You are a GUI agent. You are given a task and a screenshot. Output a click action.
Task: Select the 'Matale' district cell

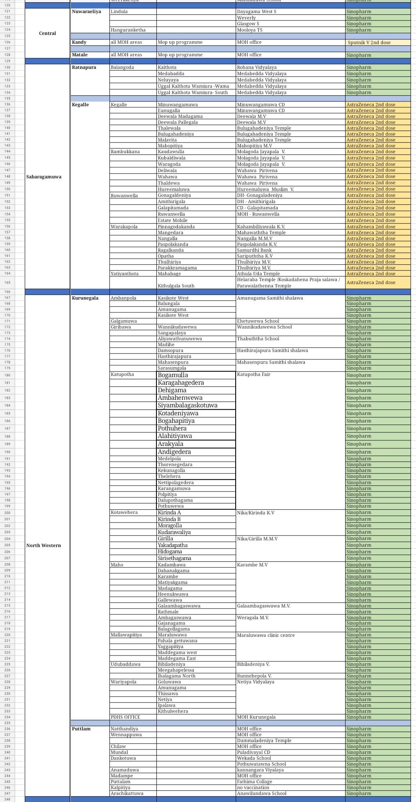[x=90, y=55]
